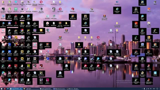Select the League of Legends shortcut
This screenshot has width=160, height=90.
point(142,31)
